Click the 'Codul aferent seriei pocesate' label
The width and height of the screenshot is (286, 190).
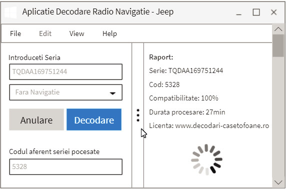point(54,151)
